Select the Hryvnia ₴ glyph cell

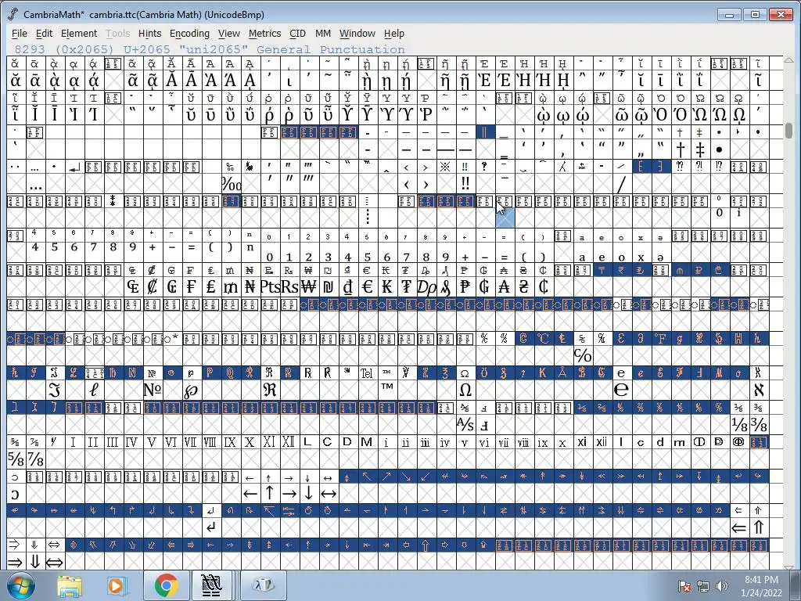[523, 286]
